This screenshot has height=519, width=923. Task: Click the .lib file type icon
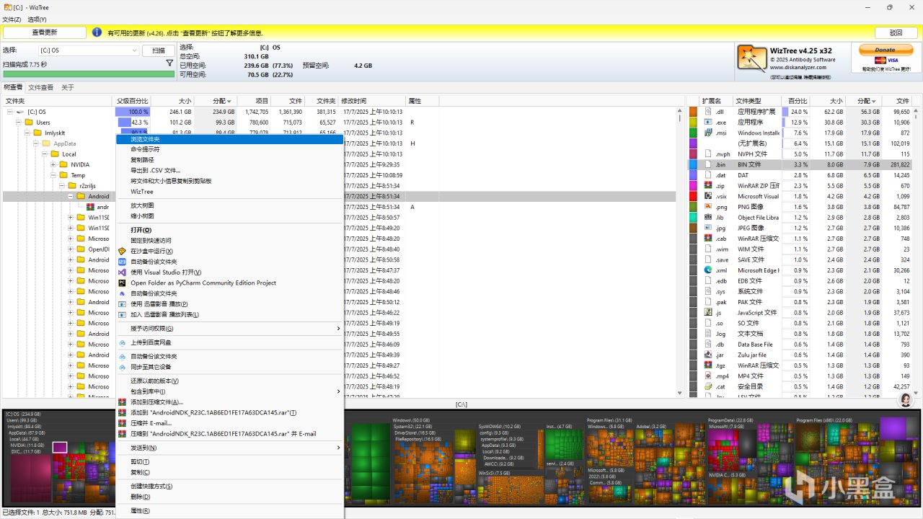(708, 218)
